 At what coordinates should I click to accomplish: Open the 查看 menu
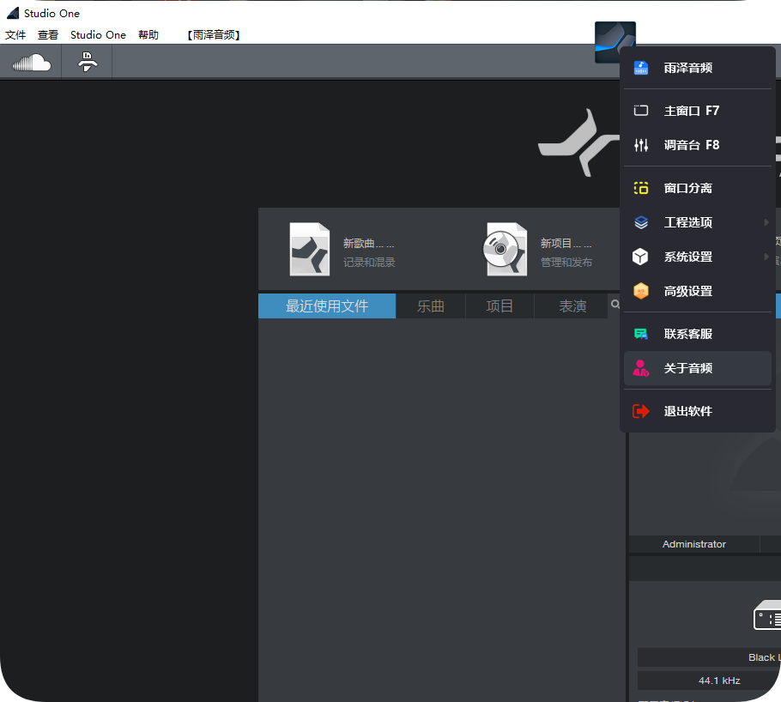[48, 35]
